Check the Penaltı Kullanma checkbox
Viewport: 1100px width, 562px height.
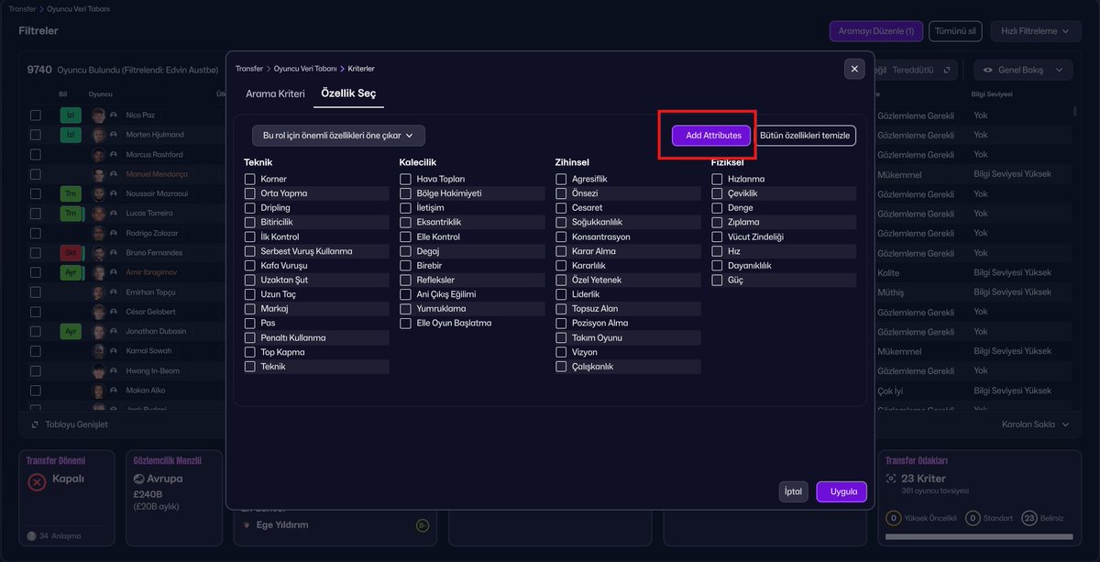point(250,337)
